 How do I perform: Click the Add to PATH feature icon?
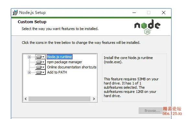(39, 72)
